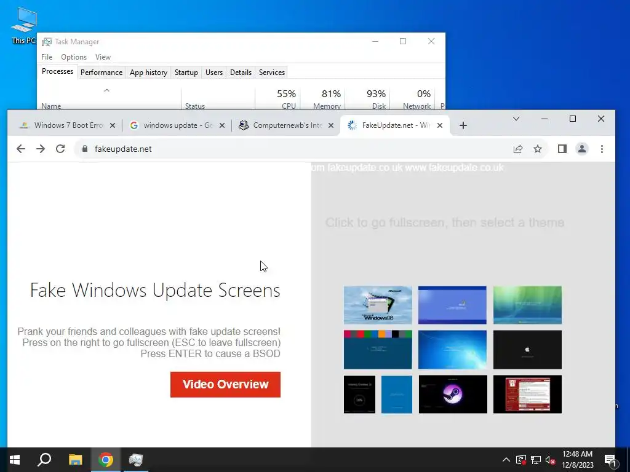630x472 pixels.
Task: Select the Windows 7 blue swirl thumbnail
Action: pyautogui.click(x=452, y=350)
